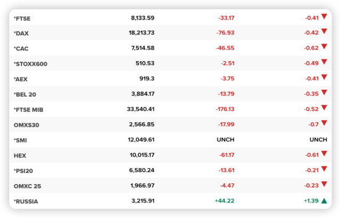Open the *DAX index symbol
The width and height of the screenshot is (341, 218).
tap(21, 33)
